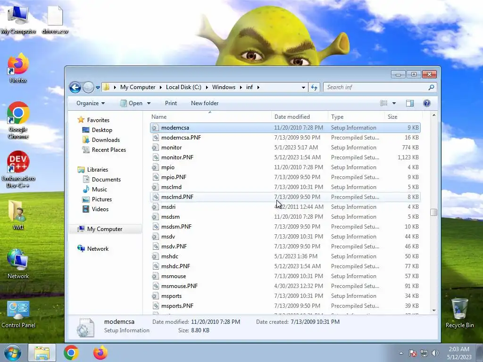Click the mpio file icon

(156, 167)
